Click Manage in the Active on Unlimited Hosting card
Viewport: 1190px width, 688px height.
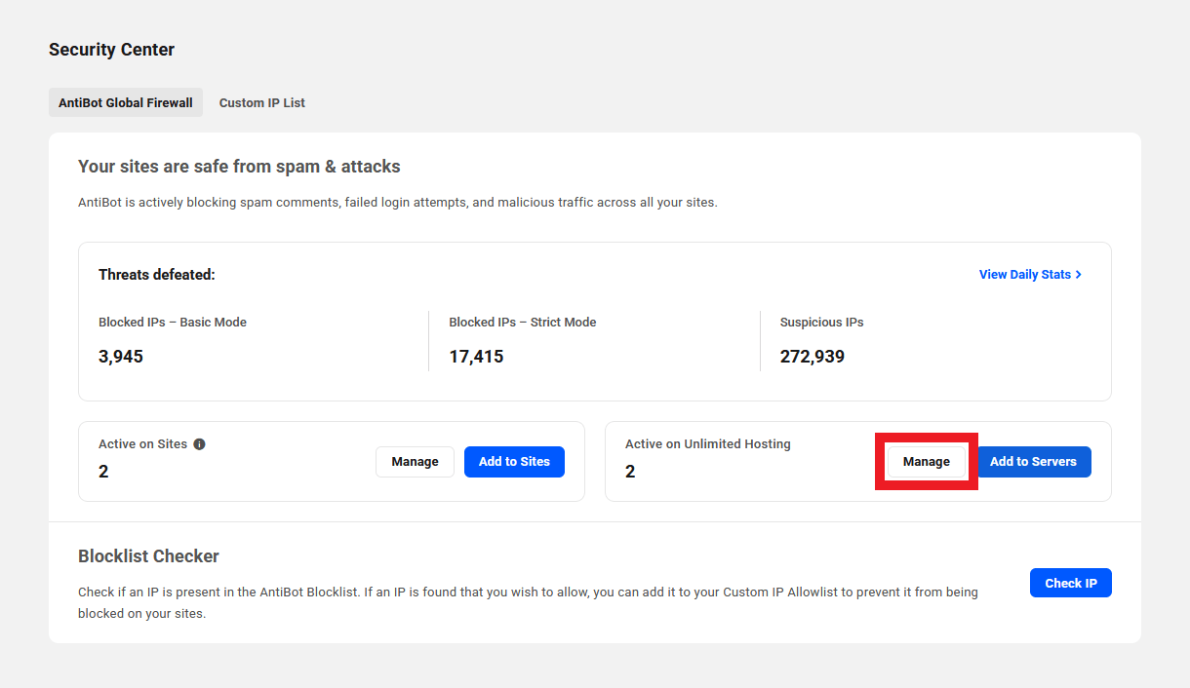(x=927, y=462)
